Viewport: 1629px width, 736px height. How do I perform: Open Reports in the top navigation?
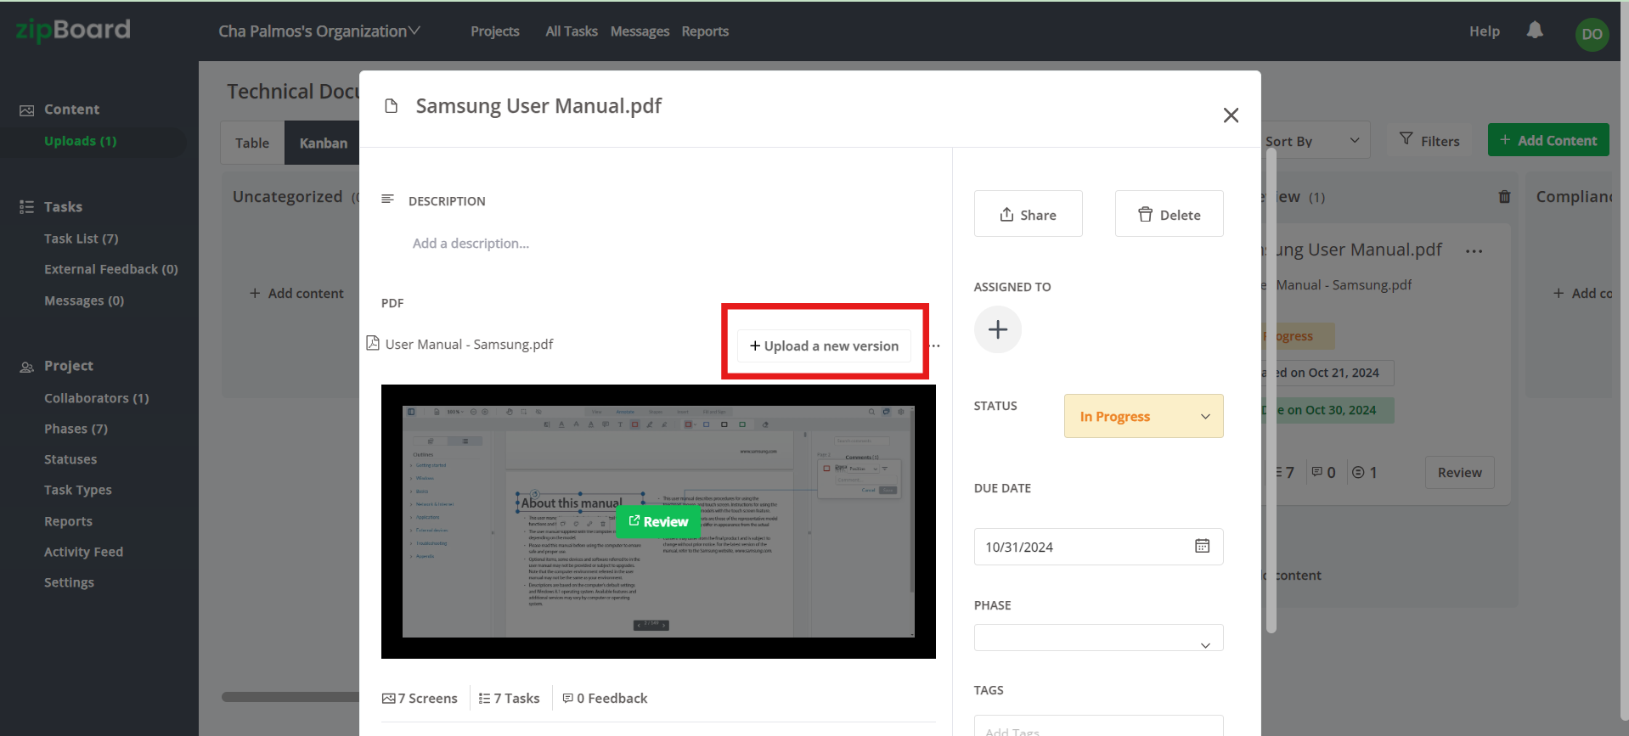tap(705, 31)
